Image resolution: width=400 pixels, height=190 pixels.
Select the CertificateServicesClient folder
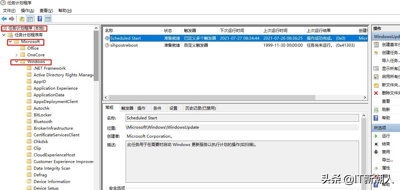coord(57,135)
